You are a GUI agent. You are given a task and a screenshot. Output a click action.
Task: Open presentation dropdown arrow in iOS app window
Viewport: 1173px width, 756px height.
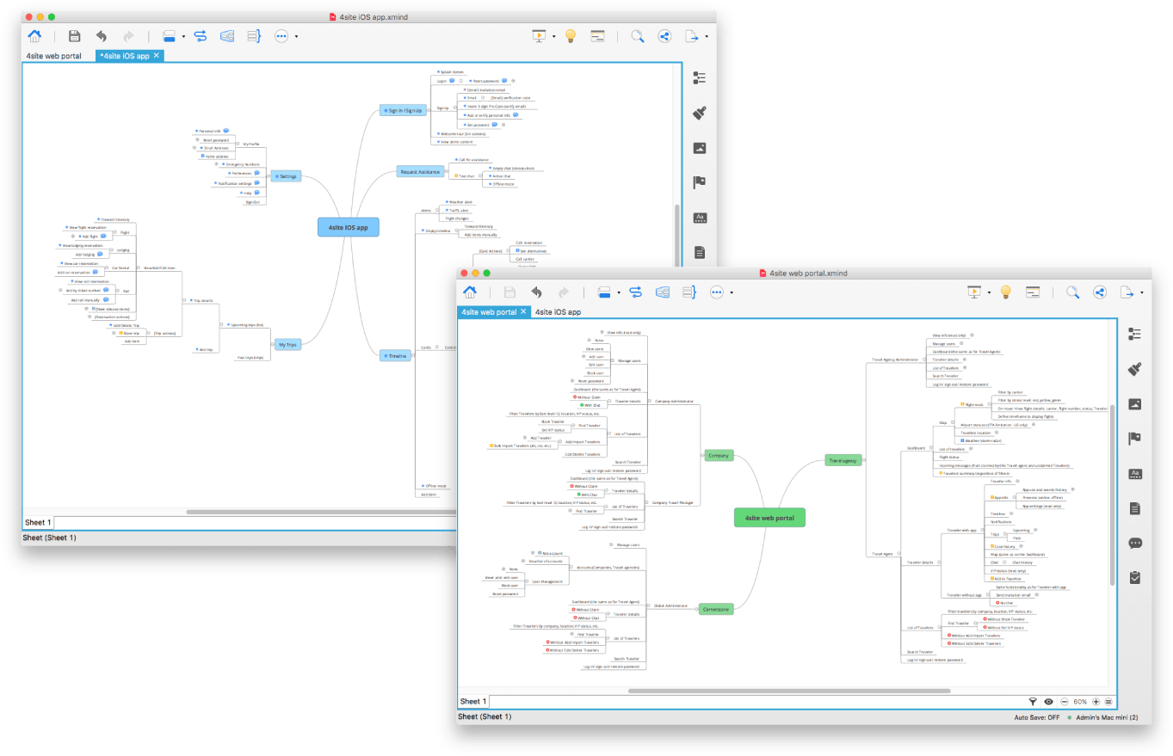click(x=553, y=37)
